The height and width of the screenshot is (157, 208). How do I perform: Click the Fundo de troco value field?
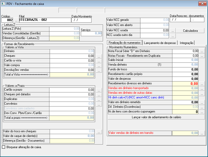pyautogui.click(x=185, y=70)
